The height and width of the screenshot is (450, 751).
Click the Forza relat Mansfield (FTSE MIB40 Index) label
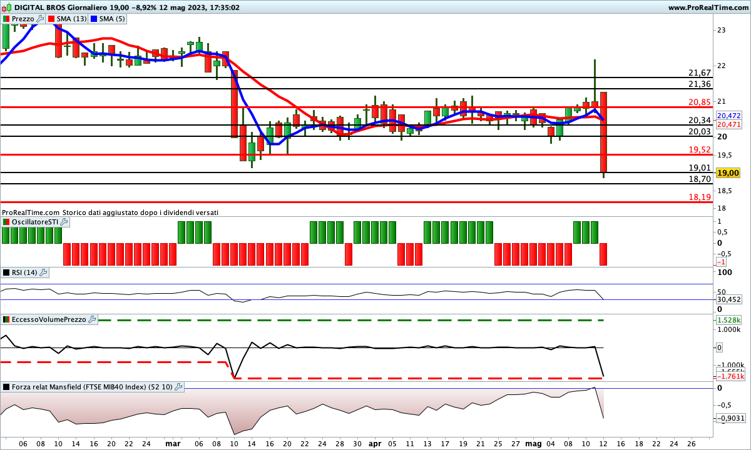(x=93, y=387)
